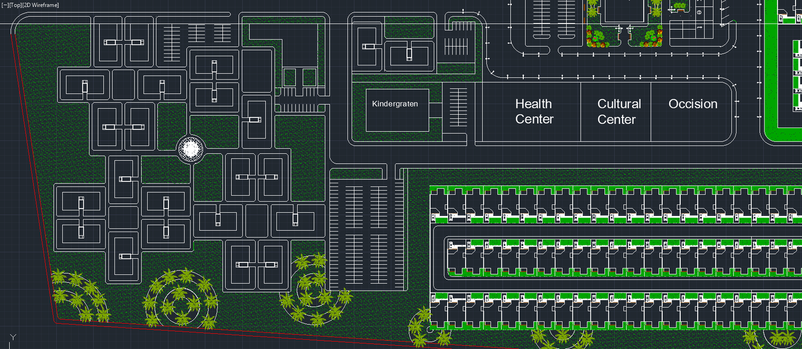Open the [Top] view controls menu
Image resolution: width=802 pixels, height=349 pixels.
[16, 5]
